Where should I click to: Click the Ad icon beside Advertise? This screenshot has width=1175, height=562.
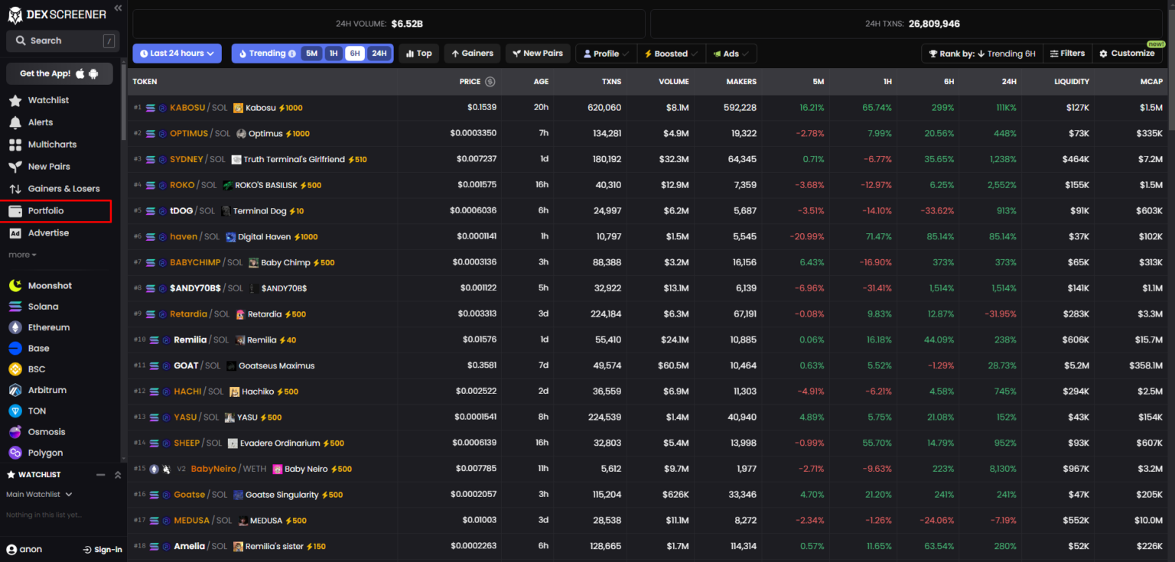15,233
